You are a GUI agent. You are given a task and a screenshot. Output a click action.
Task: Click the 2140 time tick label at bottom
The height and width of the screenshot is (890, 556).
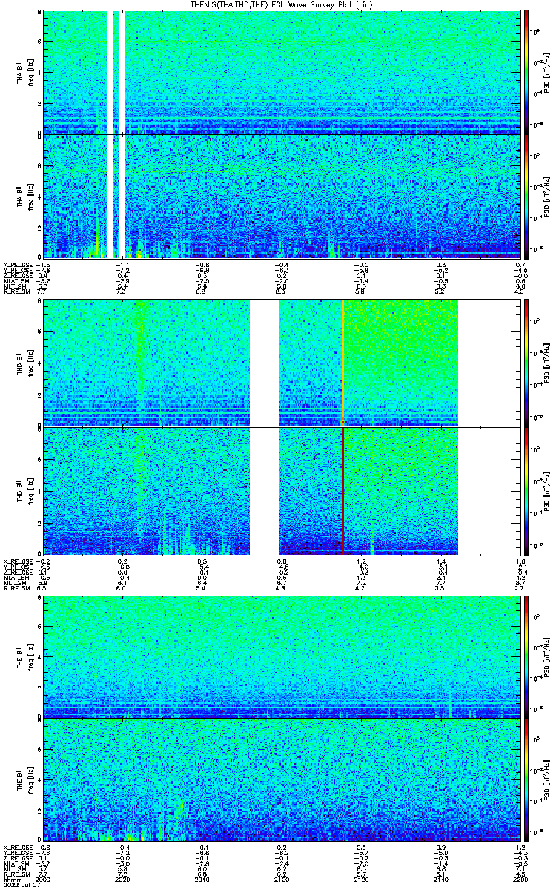click(440, 878)
